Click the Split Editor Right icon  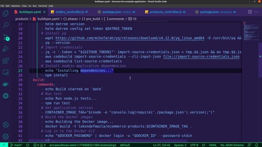coord(250,12)
